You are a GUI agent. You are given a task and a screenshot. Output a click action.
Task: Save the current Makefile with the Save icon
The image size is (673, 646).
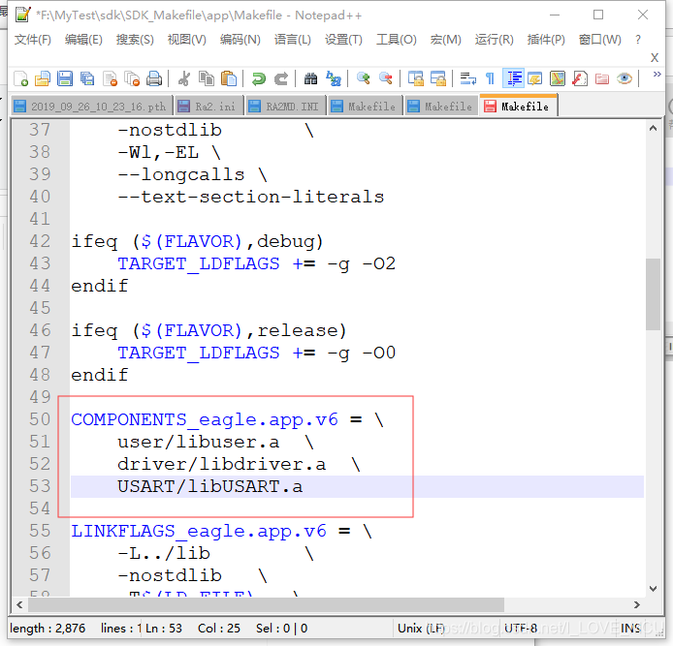pyautogui.click(x=65, y=78)
